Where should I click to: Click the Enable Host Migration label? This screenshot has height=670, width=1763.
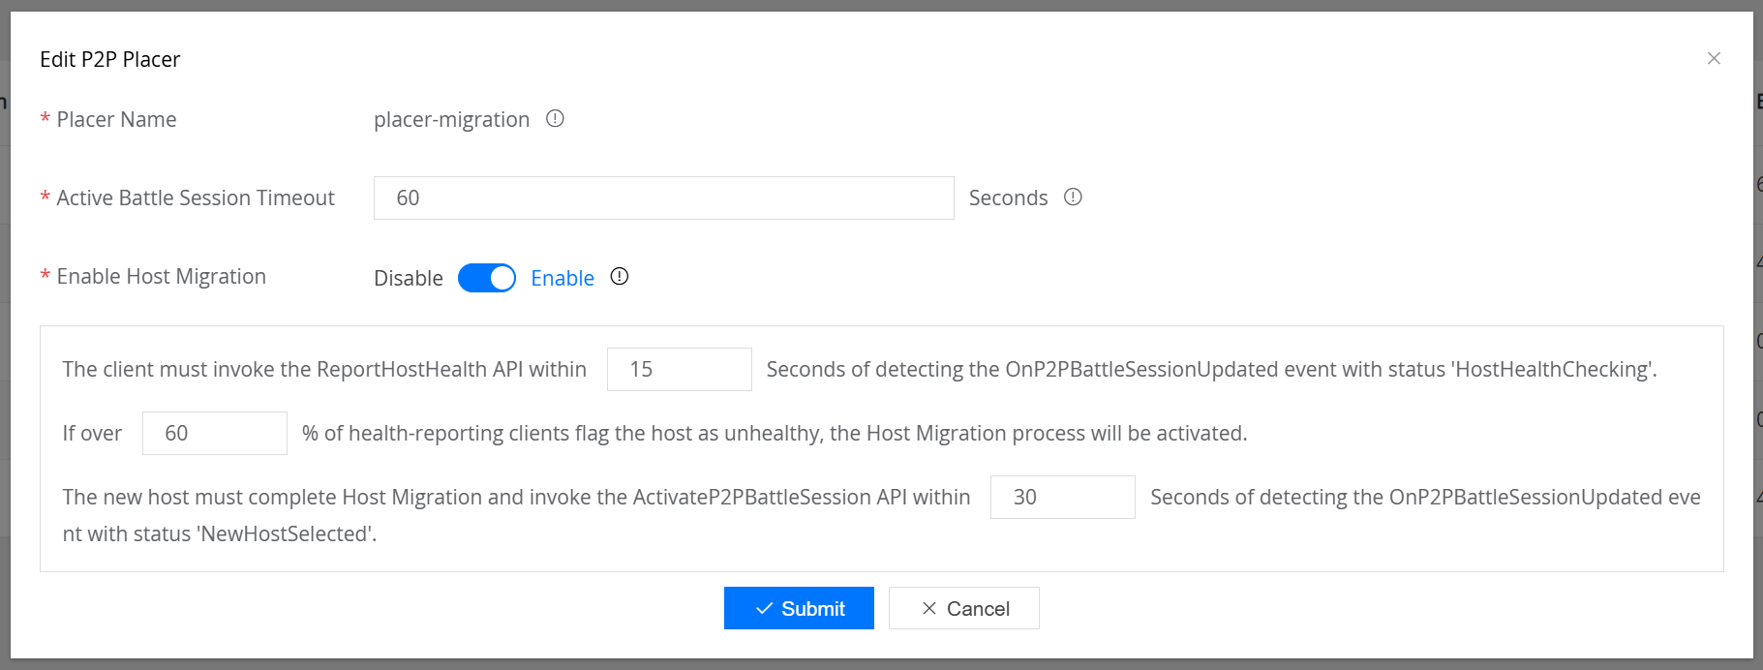pyautogui.click(x=162, y=277)
